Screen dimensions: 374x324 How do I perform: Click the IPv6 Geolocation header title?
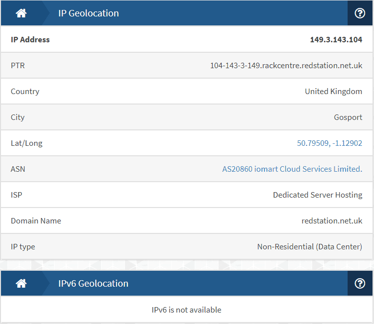[x=93, y=283]
